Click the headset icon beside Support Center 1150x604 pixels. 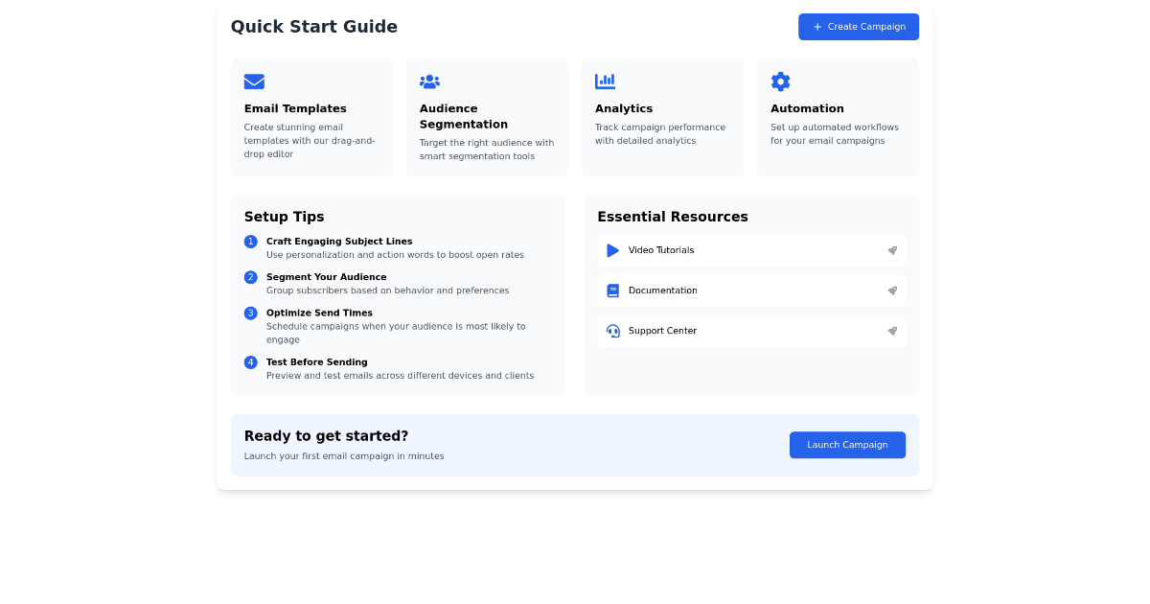(612, 331)
